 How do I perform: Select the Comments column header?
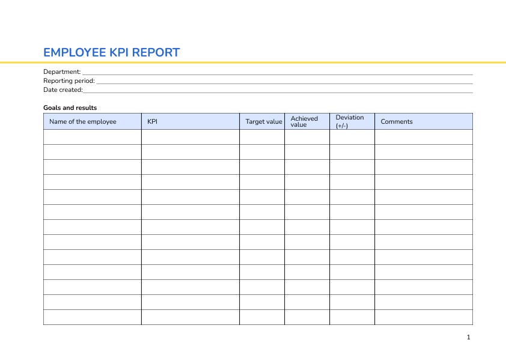coord(397,121)
